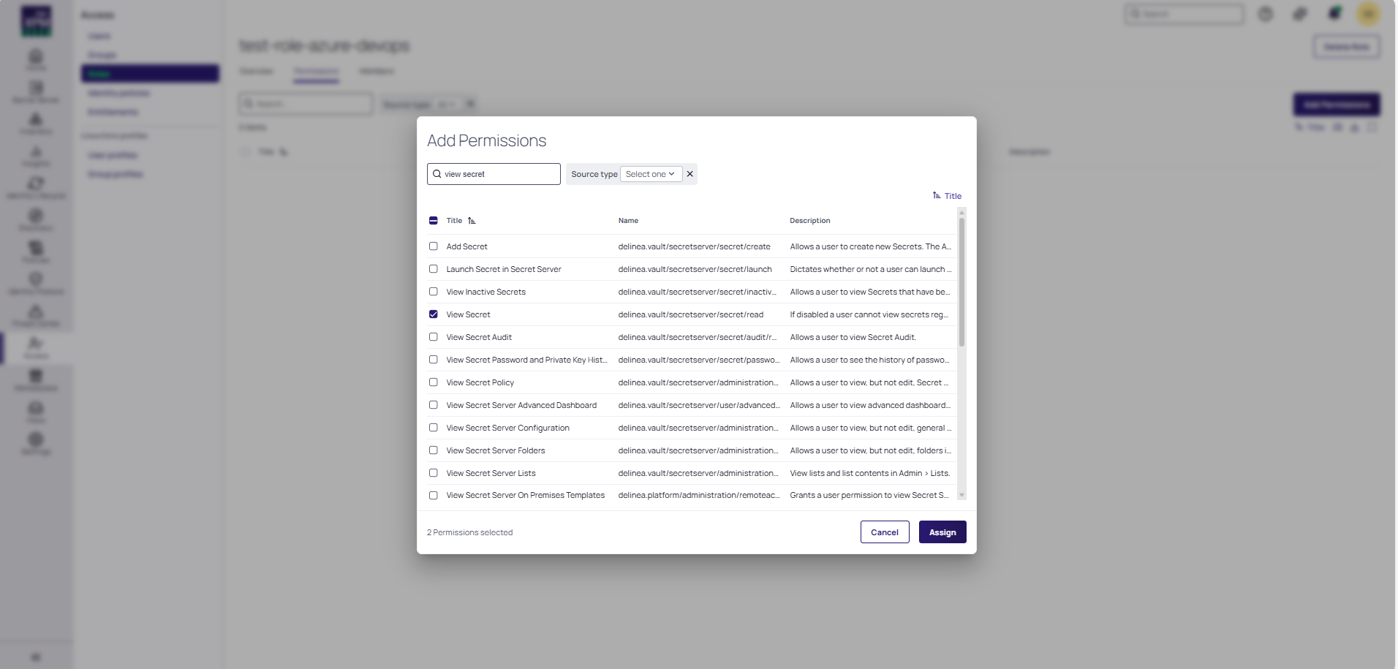Click the scroll-down arrow of the permissions list
Image resolution: width=1398 pixels, height=669 pixels.
961,495
